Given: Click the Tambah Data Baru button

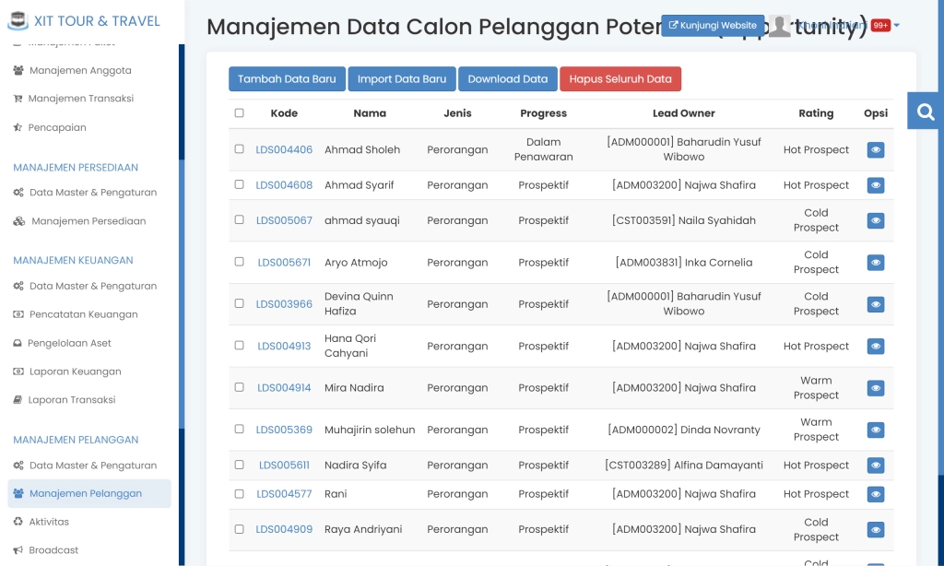Looking at the screenshot, I should (x=287, y=79).
